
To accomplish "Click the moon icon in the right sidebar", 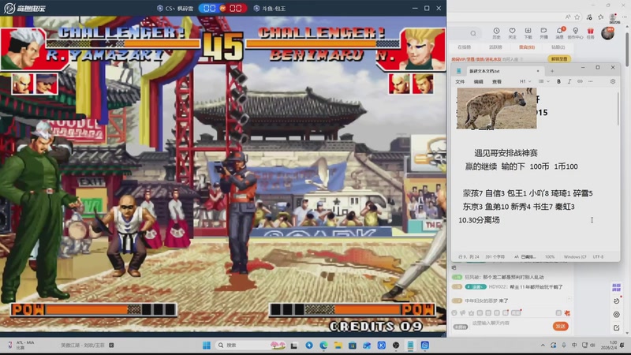I will point(616,301).
